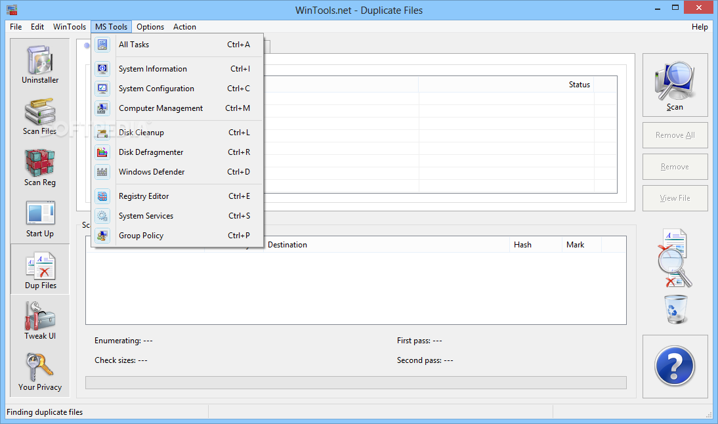Start a scan with the Scan button
The width and height of the screenshot is (718, 424).
675,85
